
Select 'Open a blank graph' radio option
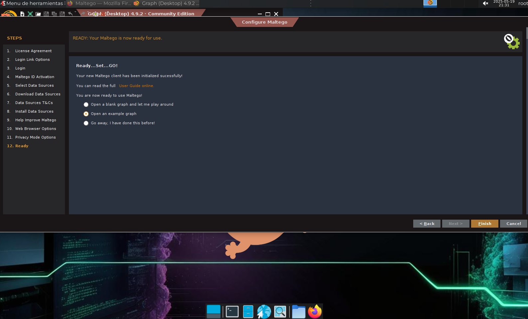(x=86, y=105)
